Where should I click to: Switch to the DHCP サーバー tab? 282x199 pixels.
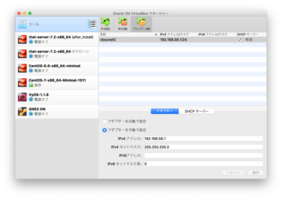pos(197,111)
